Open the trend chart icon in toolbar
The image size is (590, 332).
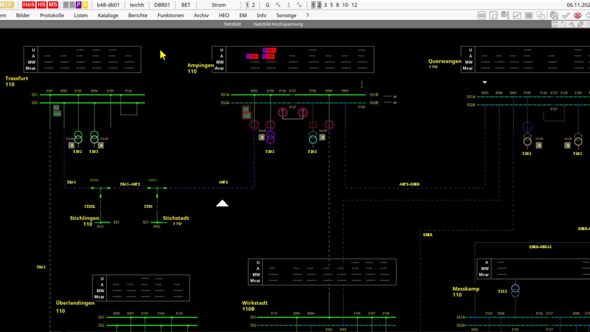click(x=517, y=15)
